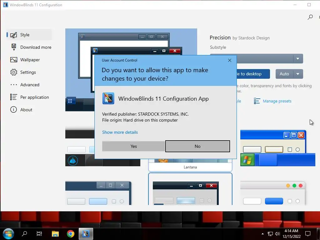This screenshot has width=320, height=240.
Task: Select the highlighted dark style thumbnail below Lantana
Action: coord(190,189)
